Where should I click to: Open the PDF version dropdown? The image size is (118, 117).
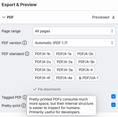pyautogui.click(x=74, y=43)
